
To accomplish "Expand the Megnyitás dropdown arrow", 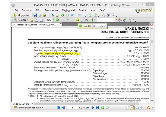I will (x=31, y=15).
